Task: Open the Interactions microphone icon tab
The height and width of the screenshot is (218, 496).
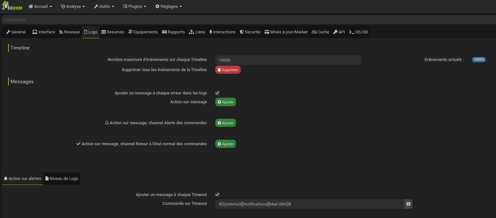Action: click(x=222, y=32)
